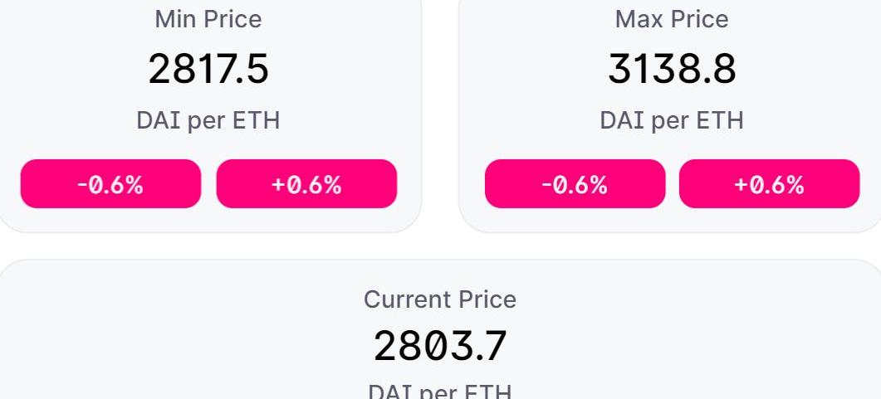This screenshot has width=881, height=399.
Task: Increase Min Price by 0.6%
Action: [x=306, y=184]
